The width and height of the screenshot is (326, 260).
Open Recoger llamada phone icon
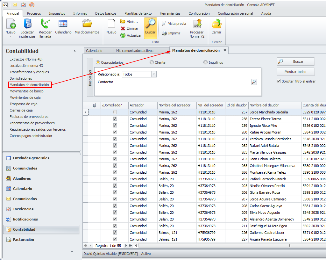tap(45, 24)
